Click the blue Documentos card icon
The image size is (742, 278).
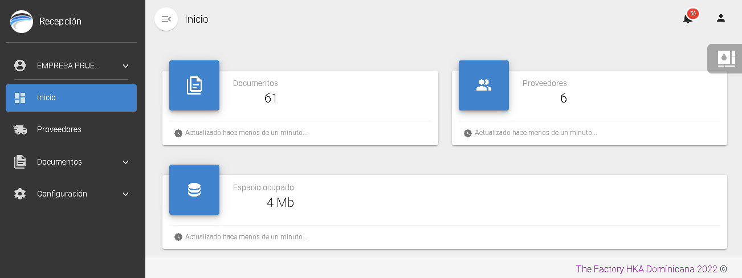tap(194, 85)
